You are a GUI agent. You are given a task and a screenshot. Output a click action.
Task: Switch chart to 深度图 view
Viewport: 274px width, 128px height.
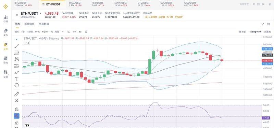click(x=267, y=32)
